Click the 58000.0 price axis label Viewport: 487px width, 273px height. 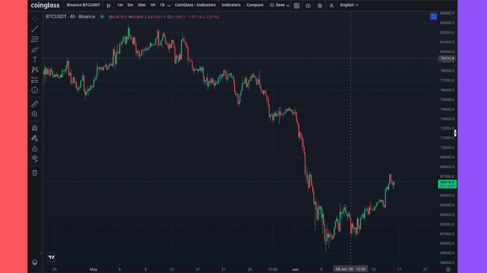(447, 263)
